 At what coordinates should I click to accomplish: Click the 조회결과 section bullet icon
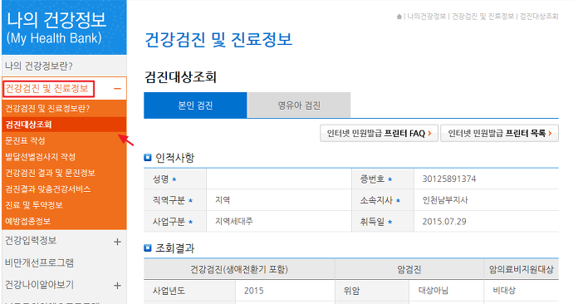point(148,248)
